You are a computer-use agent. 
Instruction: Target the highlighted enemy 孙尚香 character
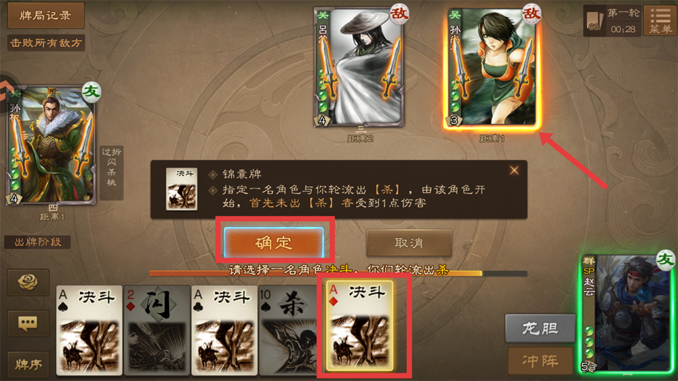492,68
